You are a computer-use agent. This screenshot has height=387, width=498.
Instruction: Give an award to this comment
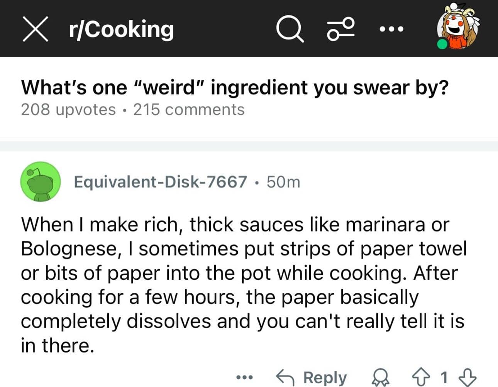(380, 377)
